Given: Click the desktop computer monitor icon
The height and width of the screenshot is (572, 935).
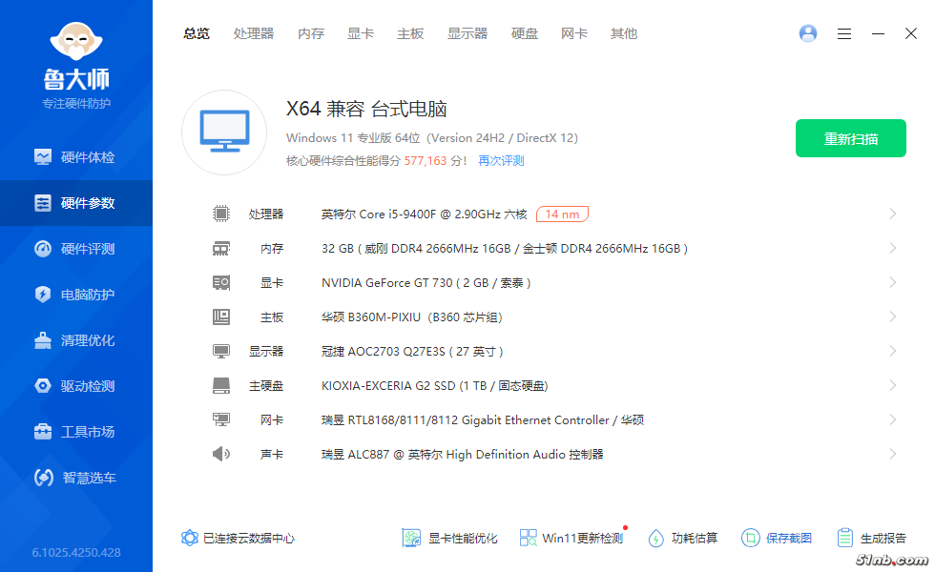Looking at the screenshot, I should pos(224,133).
